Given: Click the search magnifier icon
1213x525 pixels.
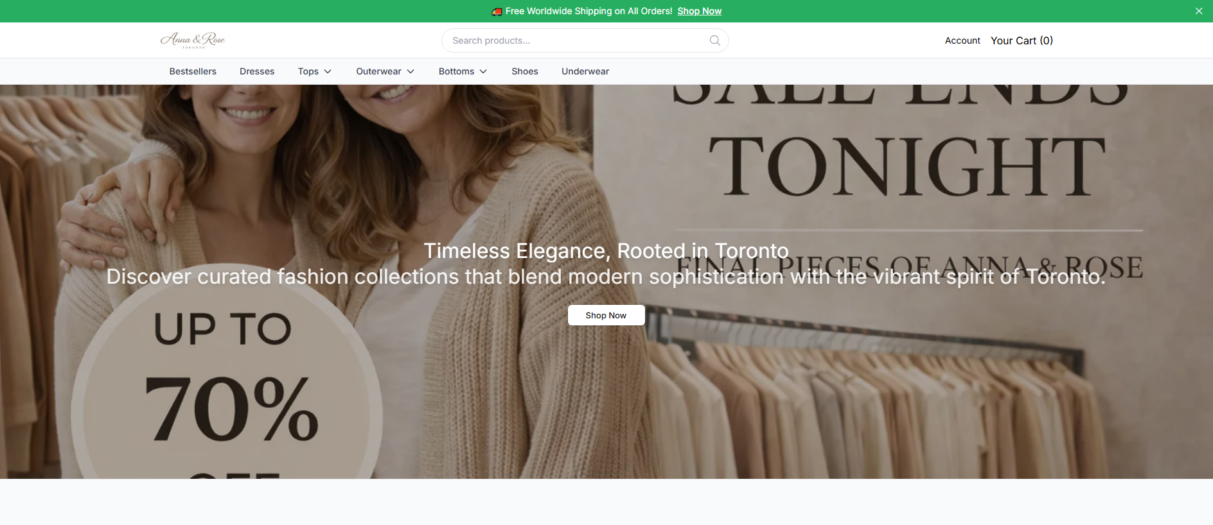Looking at the screenshot, I should [714, 40].
